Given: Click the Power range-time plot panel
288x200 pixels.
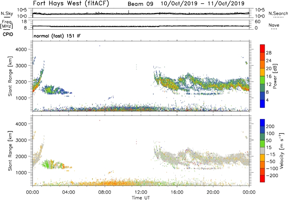Looking at the screenshot, I should coord(141,76).
